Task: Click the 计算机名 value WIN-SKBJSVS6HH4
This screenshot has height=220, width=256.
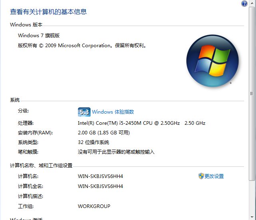Action: click(x=100, y=176)
